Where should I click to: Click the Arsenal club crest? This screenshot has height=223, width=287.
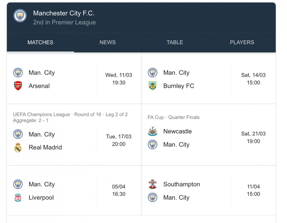(x=18, y=86)
